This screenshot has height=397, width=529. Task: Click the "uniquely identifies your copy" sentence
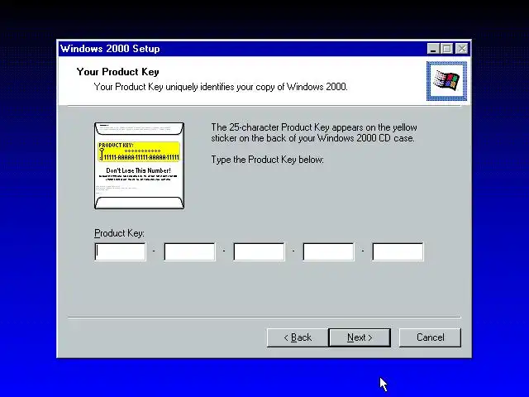click(x=221, y=87)
